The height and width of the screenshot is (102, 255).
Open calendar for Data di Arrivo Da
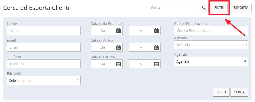tap(119, 47)
